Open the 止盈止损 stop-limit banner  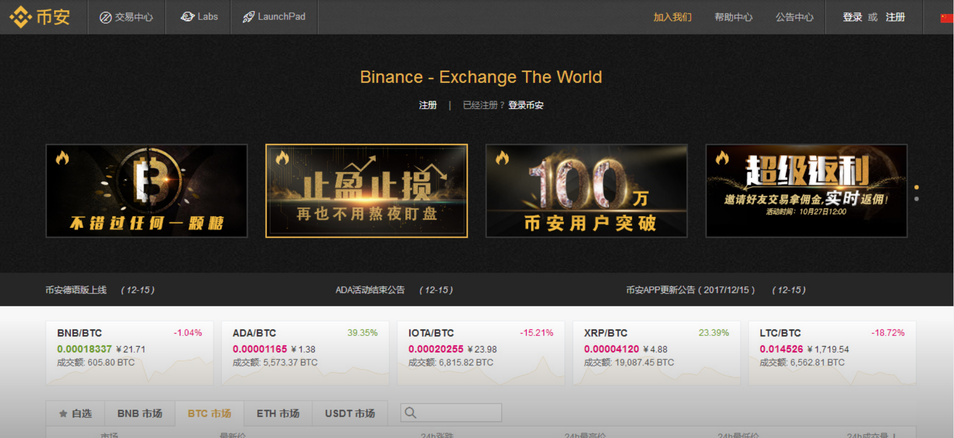point(366,190)
